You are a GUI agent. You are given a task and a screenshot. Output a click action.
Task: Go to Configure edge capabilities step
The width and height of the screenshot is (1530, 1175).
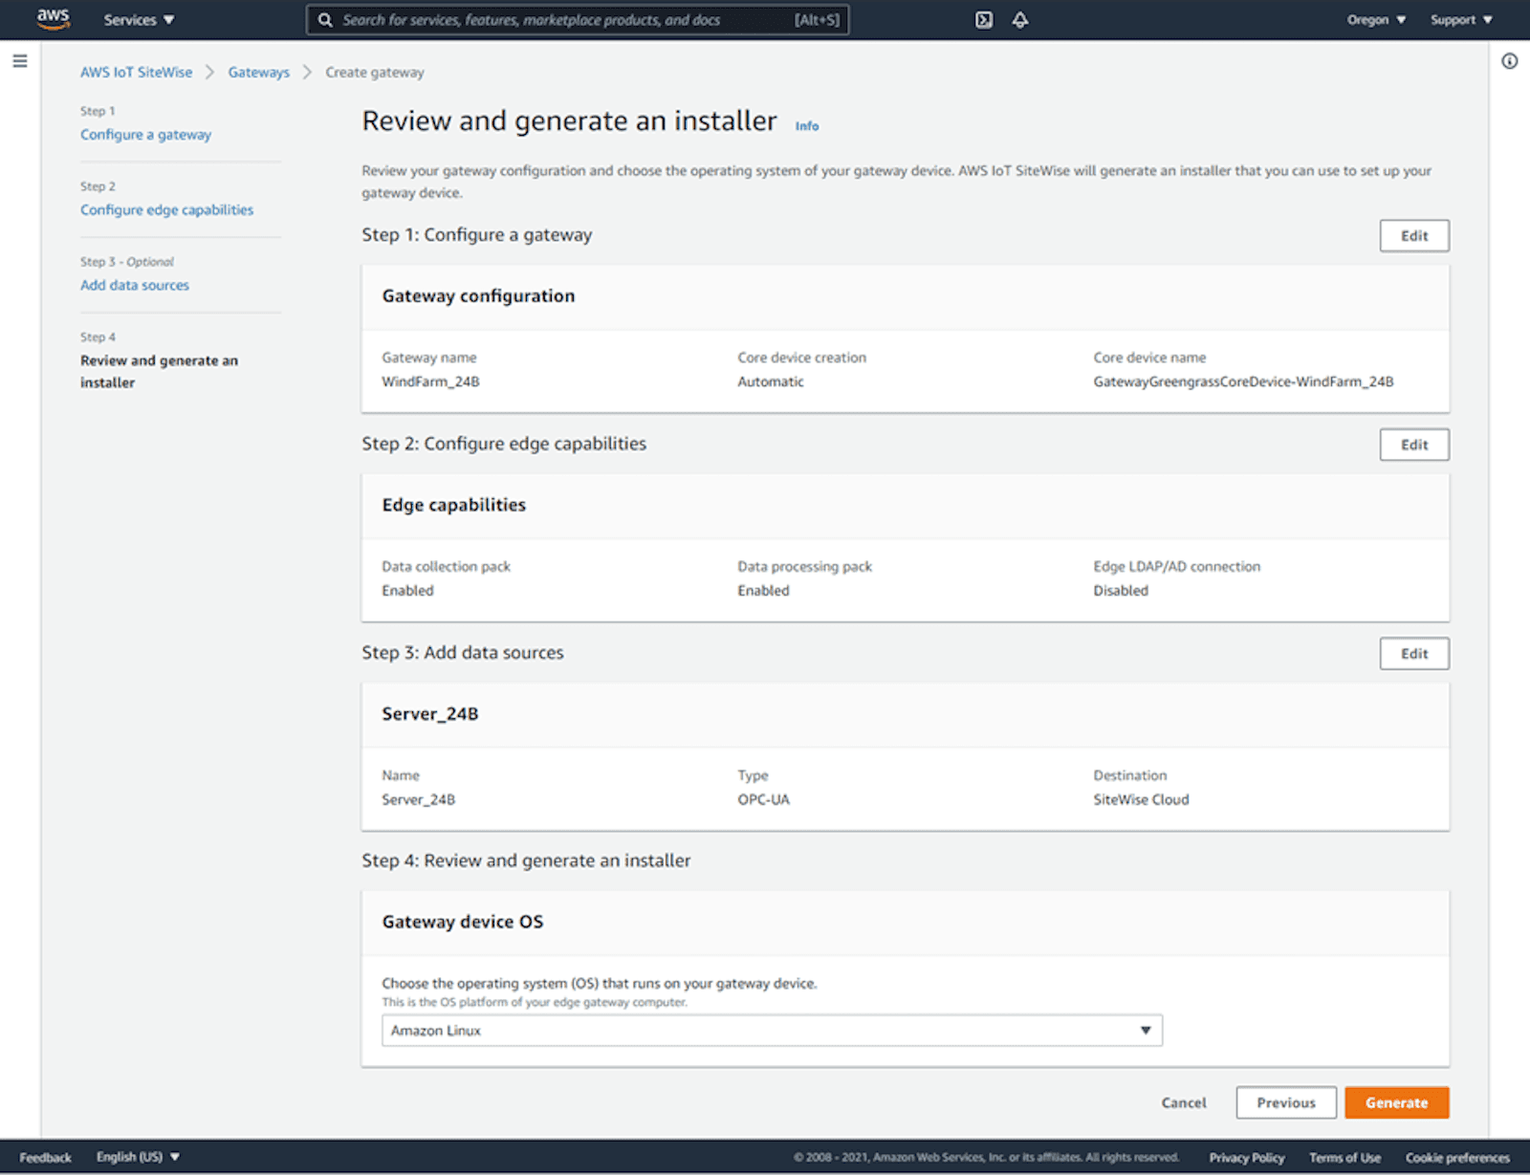(166, 210)
